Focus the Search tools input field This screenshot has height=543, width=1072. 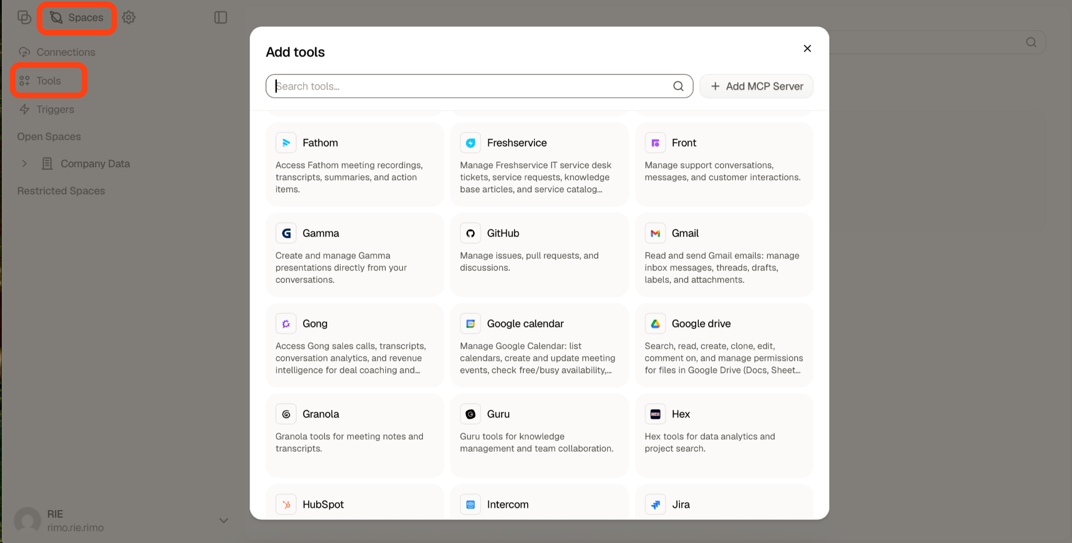pyautogui.click(x=479, y=86)
